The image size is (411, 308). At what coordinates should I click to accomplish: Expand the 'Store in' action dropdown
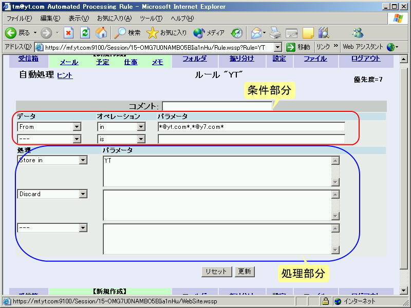[83, 160]
